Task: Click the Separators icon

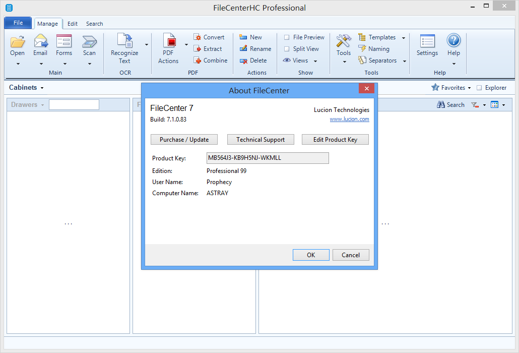Action: 362,61
